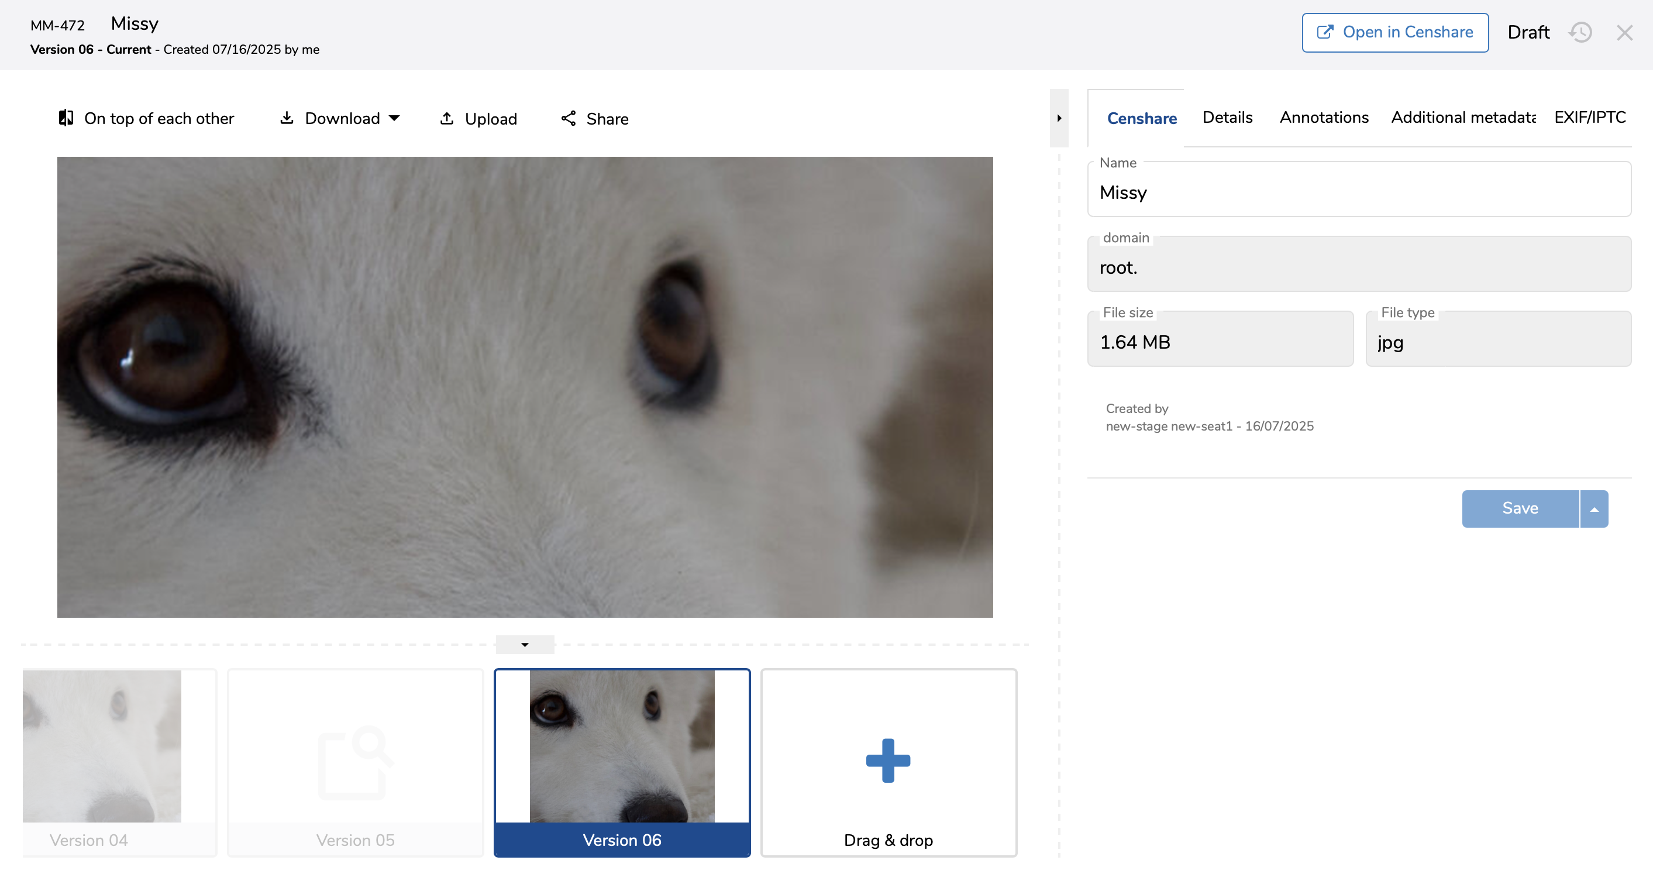Click the version history clock icon
1653x874 pixels.
pyautogui.click(x=1580, y=32)
